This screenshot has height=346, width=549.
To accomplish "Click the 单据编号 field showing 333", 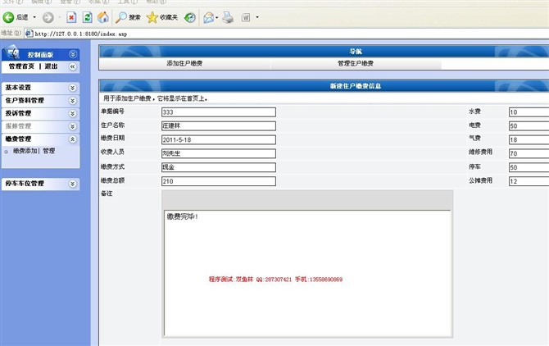I will tap(219, 112).
